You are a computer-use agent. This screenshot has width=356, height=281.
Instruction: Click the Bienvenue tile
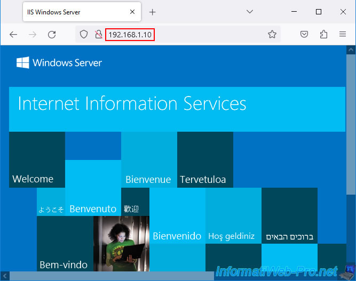pyautogui.click(x=149, y=159)
